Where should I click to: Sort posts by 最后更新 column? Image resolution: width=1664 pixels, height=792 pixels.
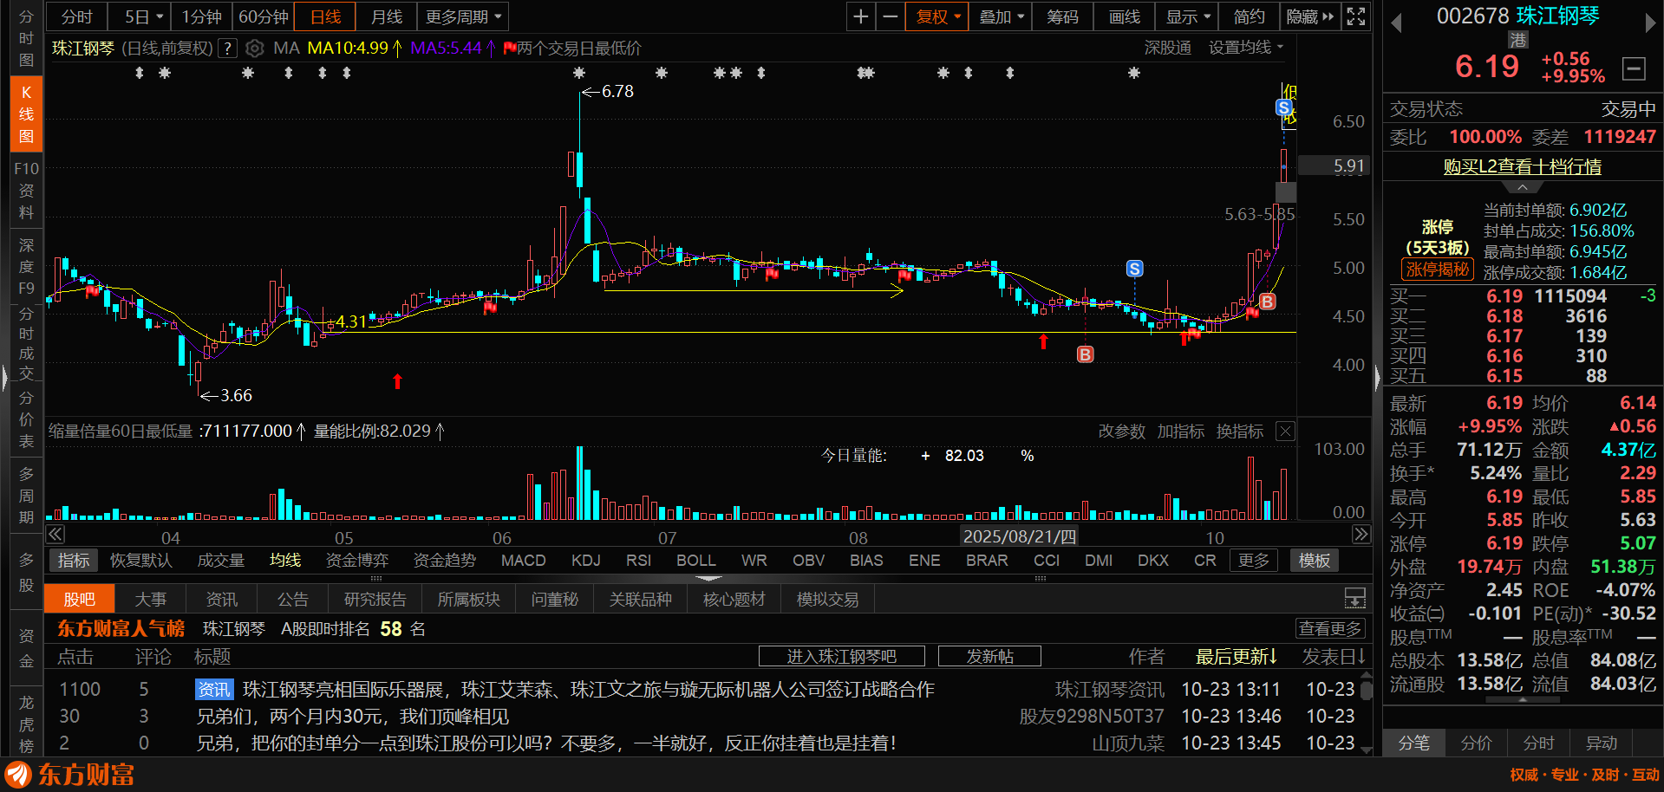[1236, 657]
